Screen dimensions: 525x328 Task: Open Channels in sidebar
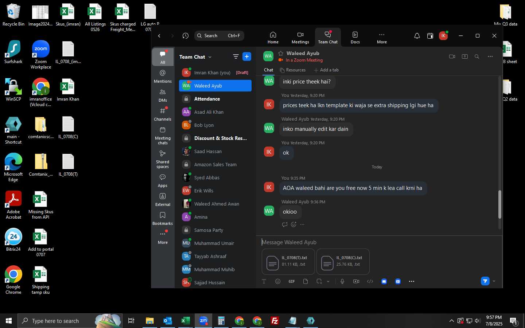[x=163, y=114]
